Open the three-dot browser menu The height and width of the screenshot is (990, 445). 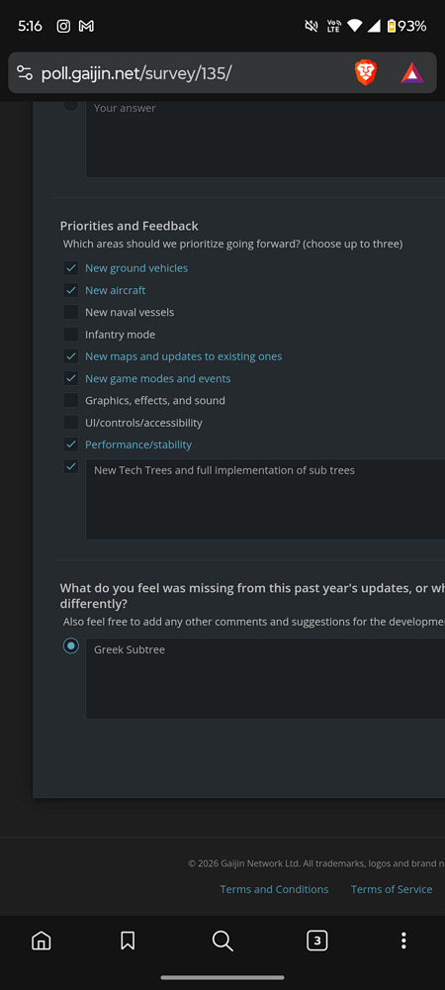pyautogui.click(x=403, y=940)
